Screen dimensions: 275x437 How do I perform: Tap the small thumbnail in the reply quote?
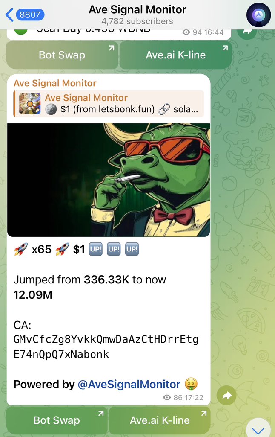tap(30, 104)
